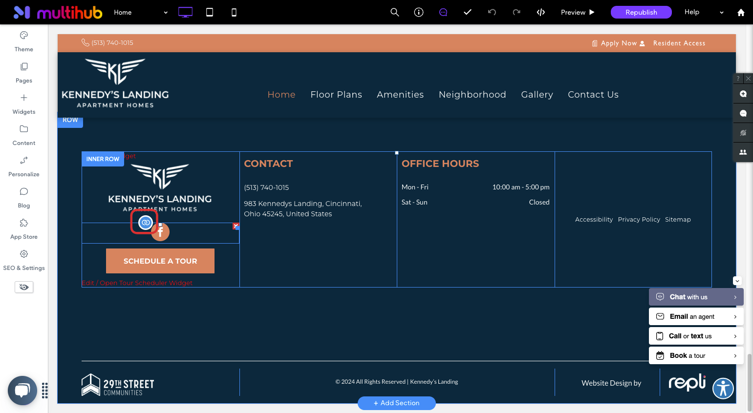The width and height of the screenshot is (753, 413).
Task: Click the Preview button
Action: (x=578, y=12)
